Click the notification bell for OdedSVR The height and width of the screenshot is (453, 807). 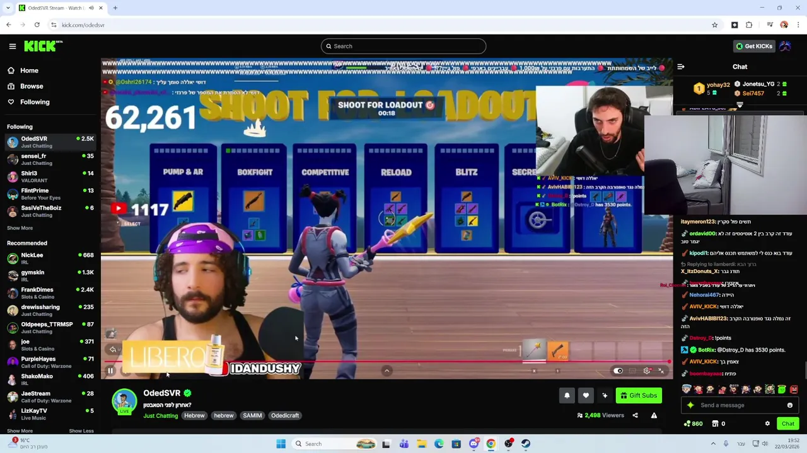[x=567, y=396]
